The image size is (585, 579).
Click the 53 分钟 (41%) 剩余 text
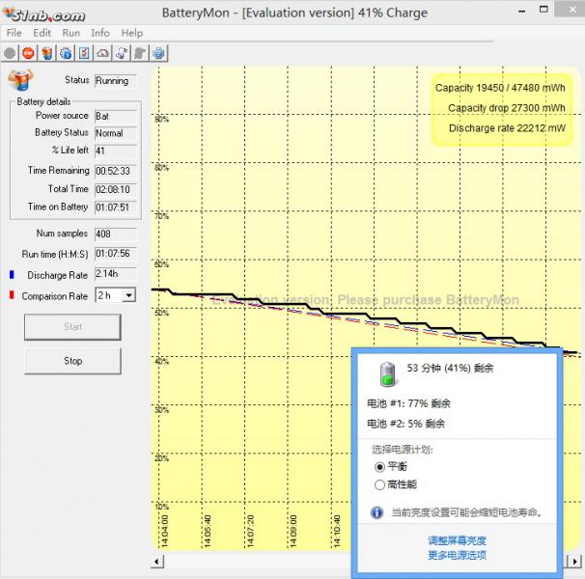(x=450, y=369)
